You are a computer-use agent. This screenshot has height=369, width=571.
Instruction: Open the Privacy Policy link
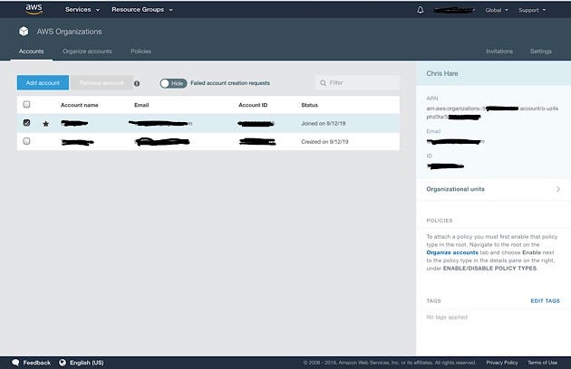click(x=502, y=363)
